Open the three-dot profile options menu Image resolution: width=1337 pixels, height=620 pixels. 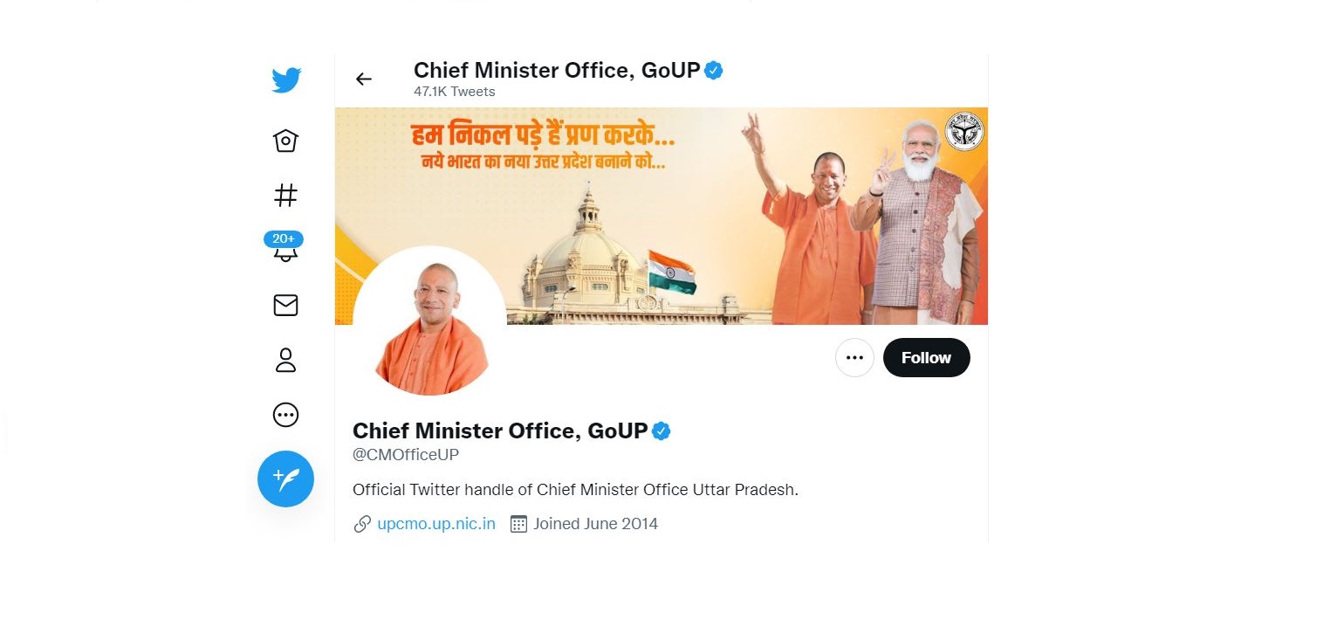pyautogui.click(x=854, y=357)
